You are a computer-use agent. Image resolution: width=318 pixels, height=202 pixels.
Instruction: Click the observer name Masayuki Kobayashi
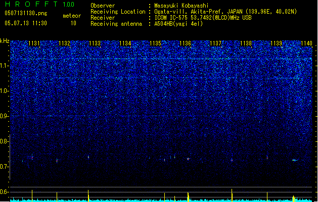(x=181, y=6)
